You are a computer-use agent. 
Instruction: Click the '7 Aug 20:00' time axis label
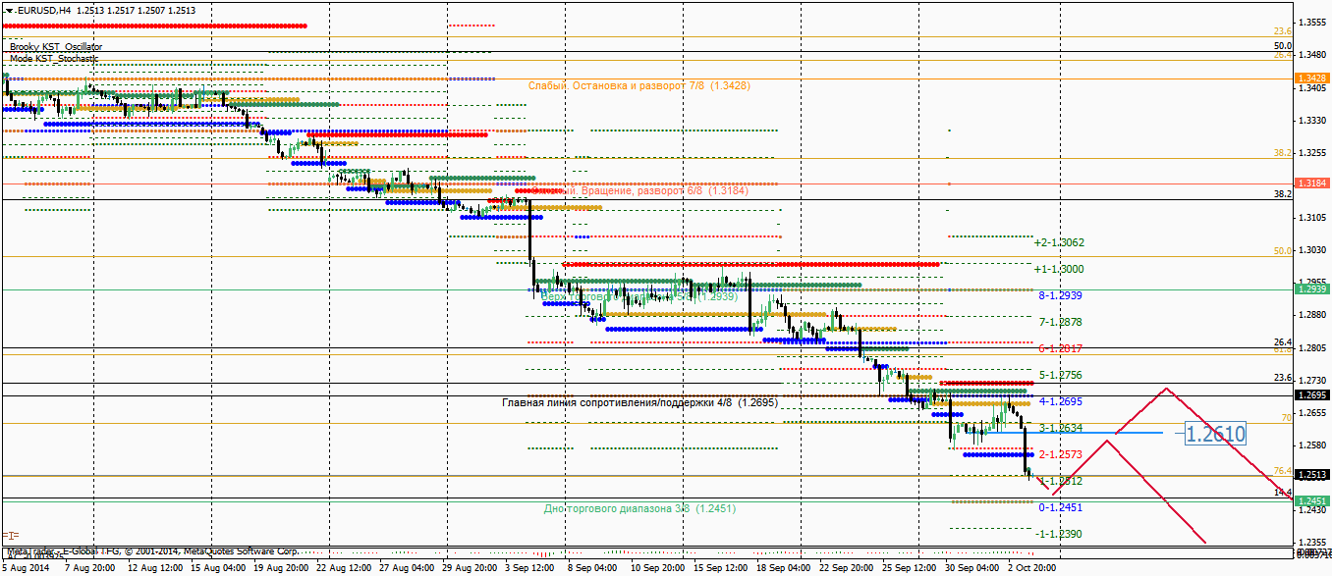[90, 568]
